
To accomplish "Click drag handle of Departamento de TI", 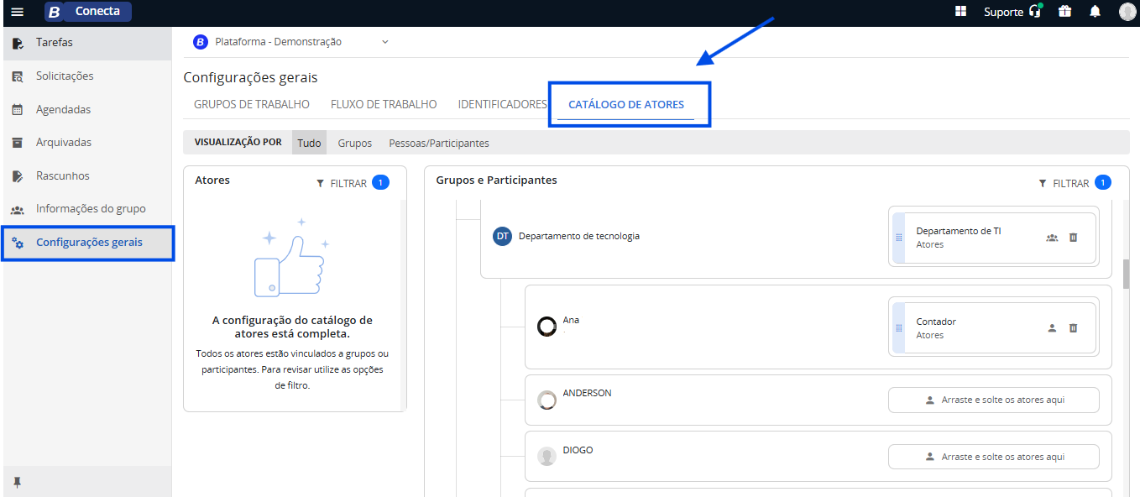I will [898, 238].
